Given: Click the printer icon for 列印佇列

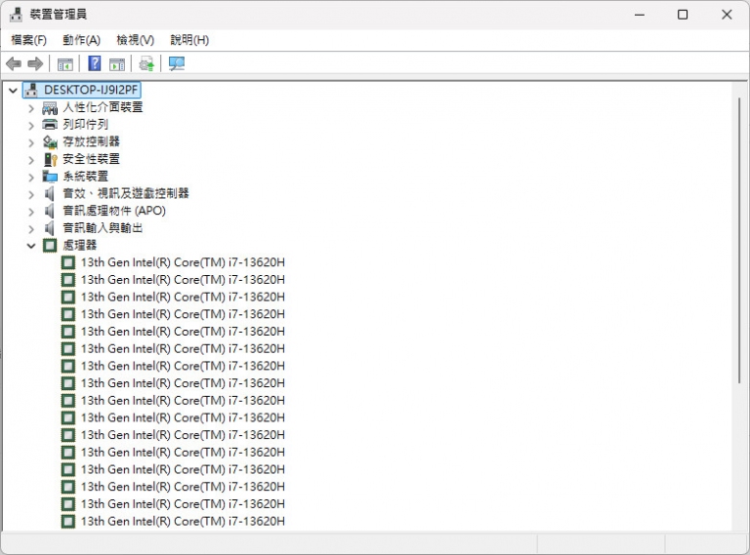Looking at the screenshot, I should coord(50,125).
